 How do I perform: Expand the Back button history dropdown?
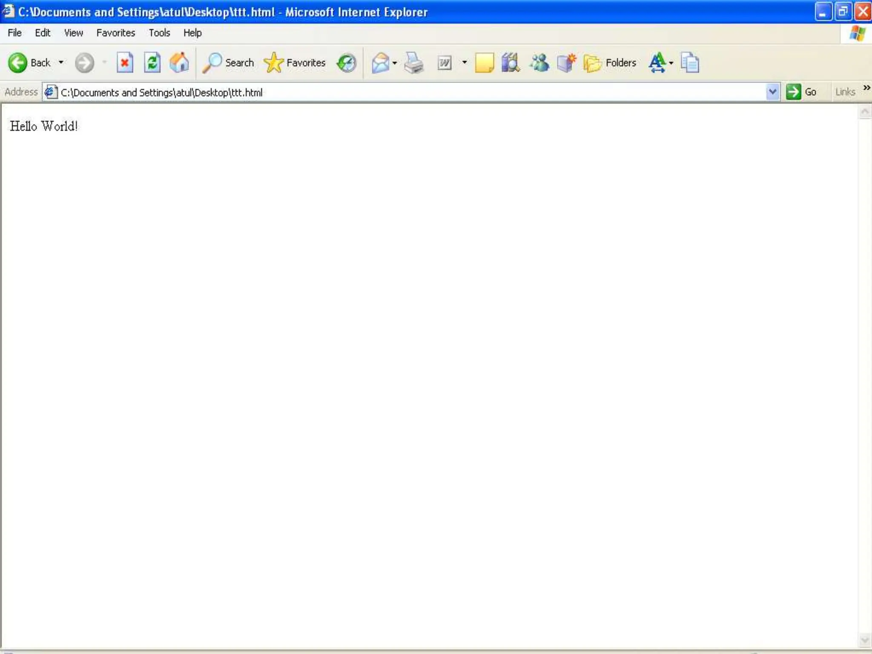[61, 63]
